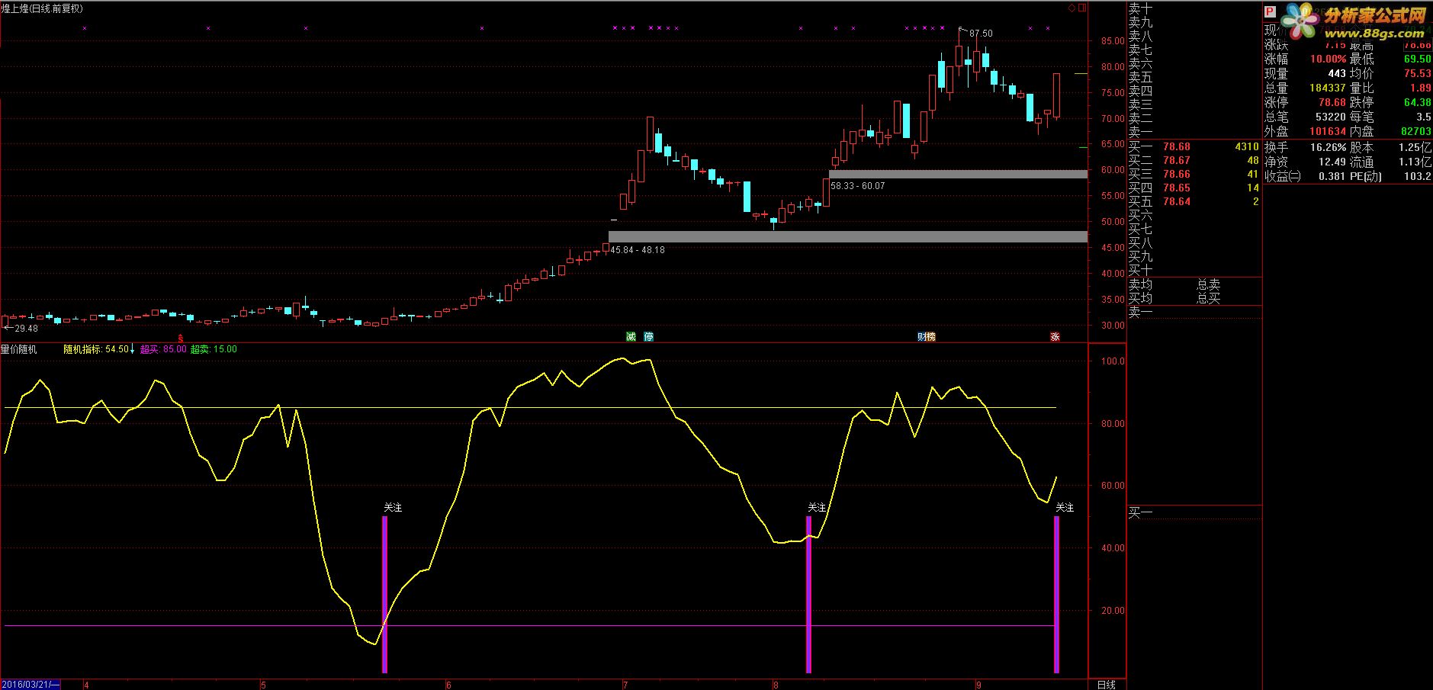Click the 100.0 indicator axis label
The width and height of the screenshot is (1433, 690).
(x=1113, y=361)
